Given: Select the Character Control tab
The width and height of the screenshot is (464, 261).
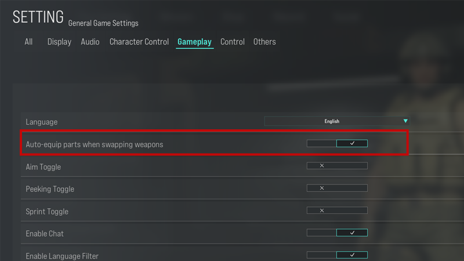Looking at the screenshot, I should click(139, 42).
